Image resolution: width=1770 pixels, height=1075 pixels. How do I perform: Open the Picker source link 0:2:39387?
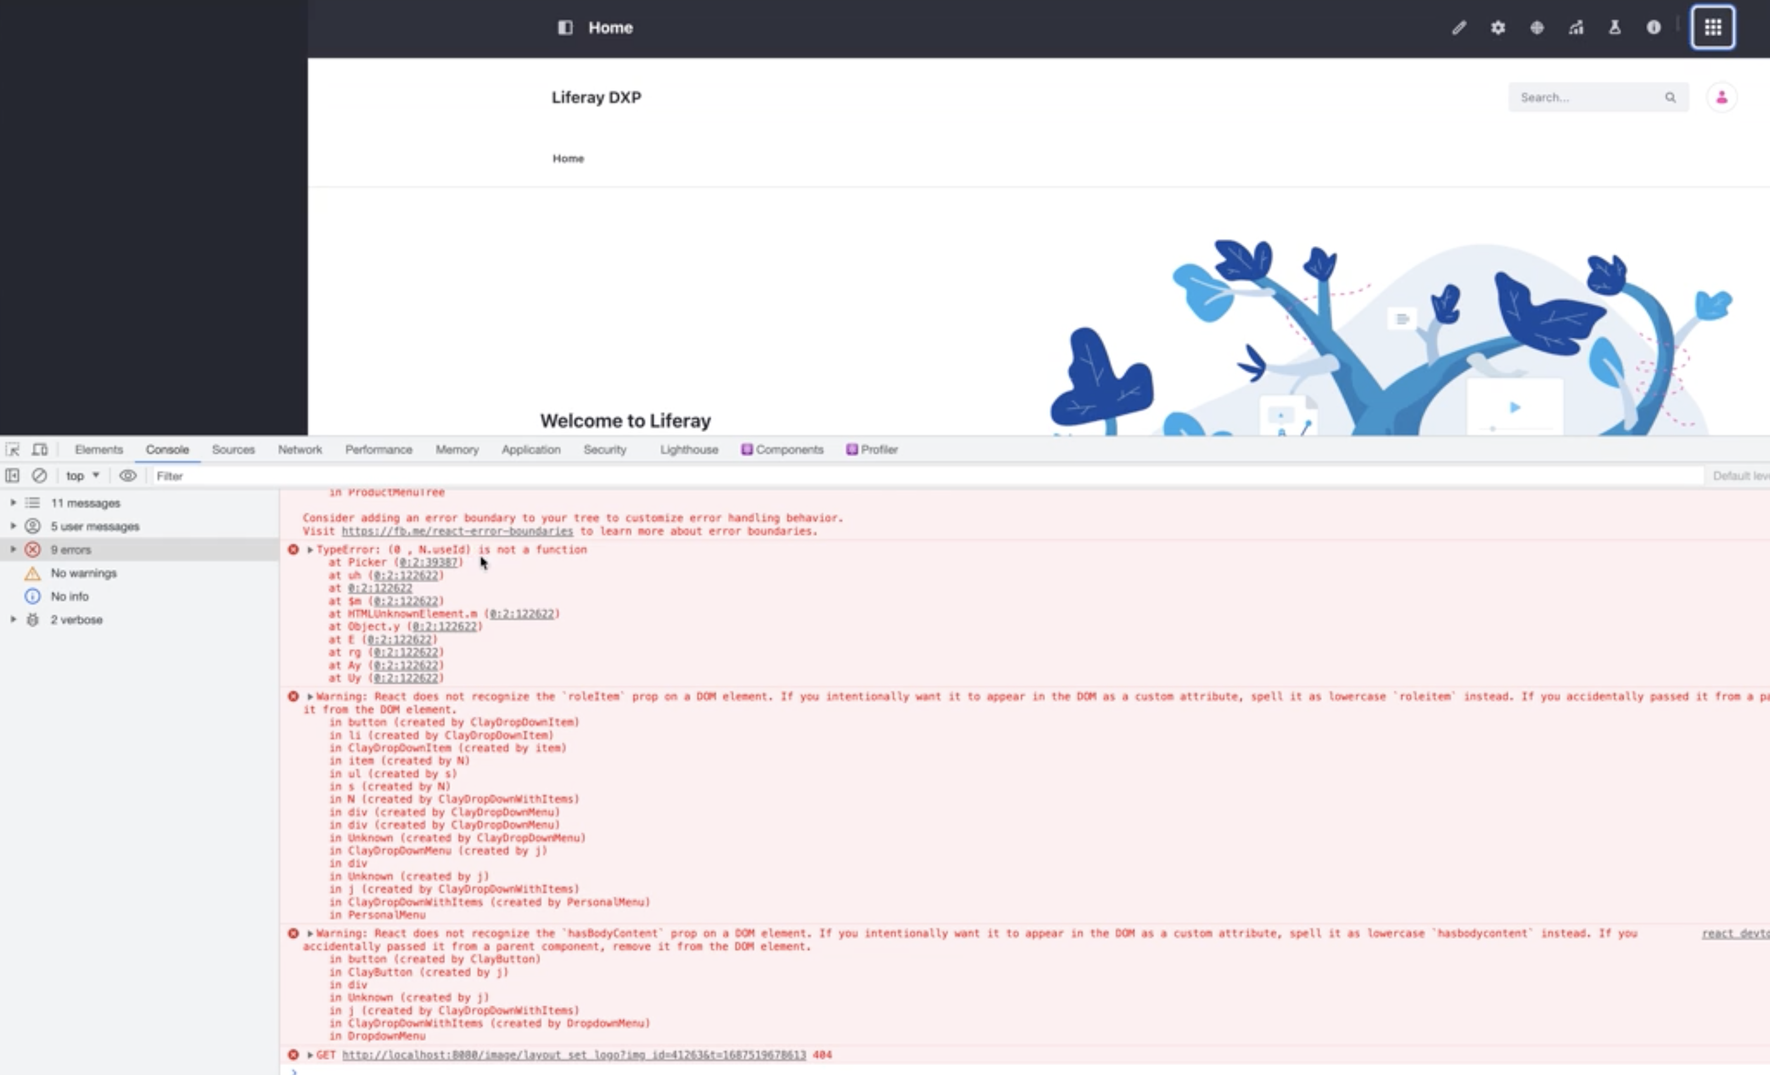pyautogui.click(x=428, y=562)
